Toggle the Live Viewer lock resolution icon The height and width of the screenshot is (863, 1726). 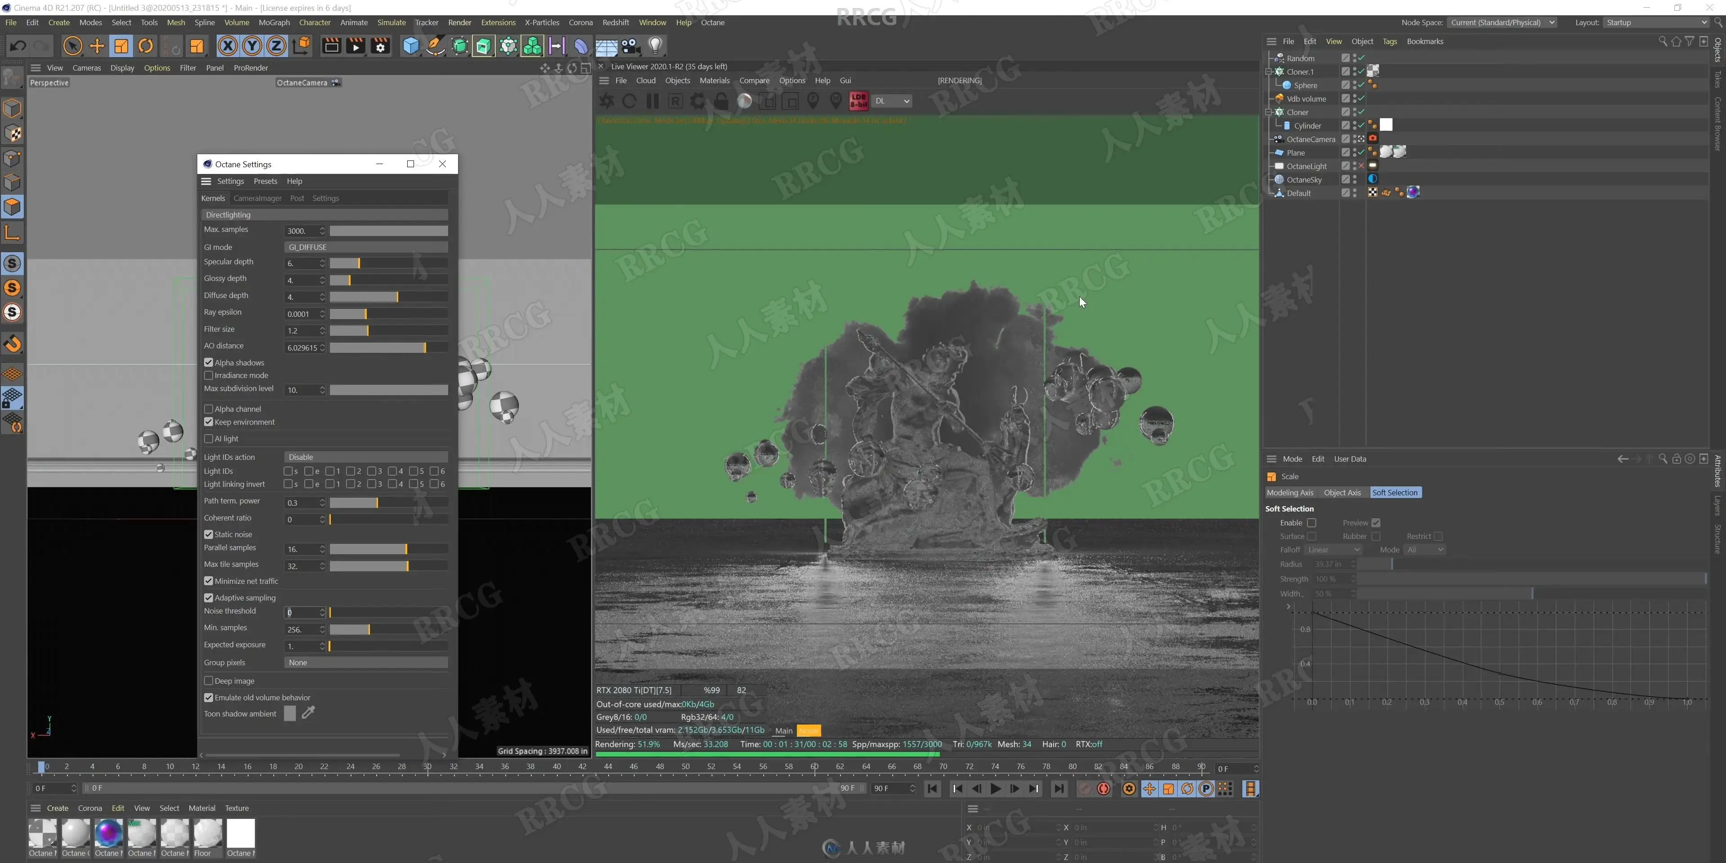(x=721, y=101)
